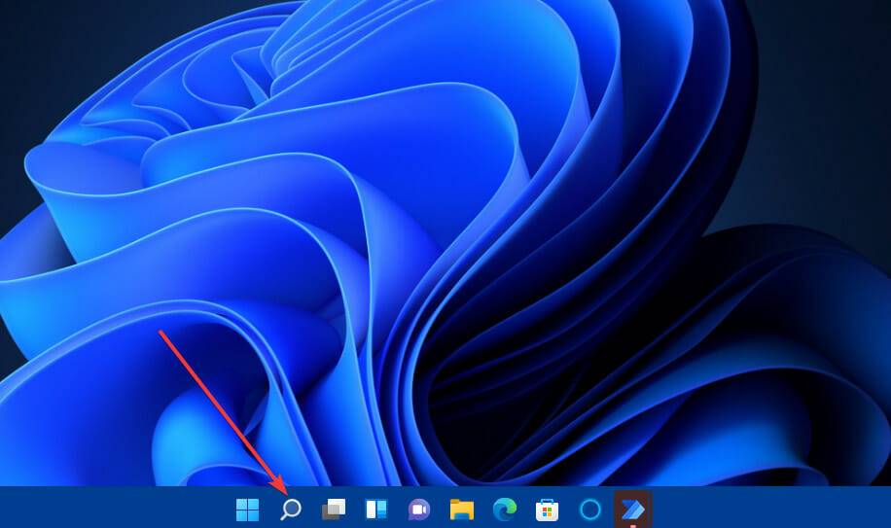Open the Microsoft Store app
The image size is (891, 528).
548,510
